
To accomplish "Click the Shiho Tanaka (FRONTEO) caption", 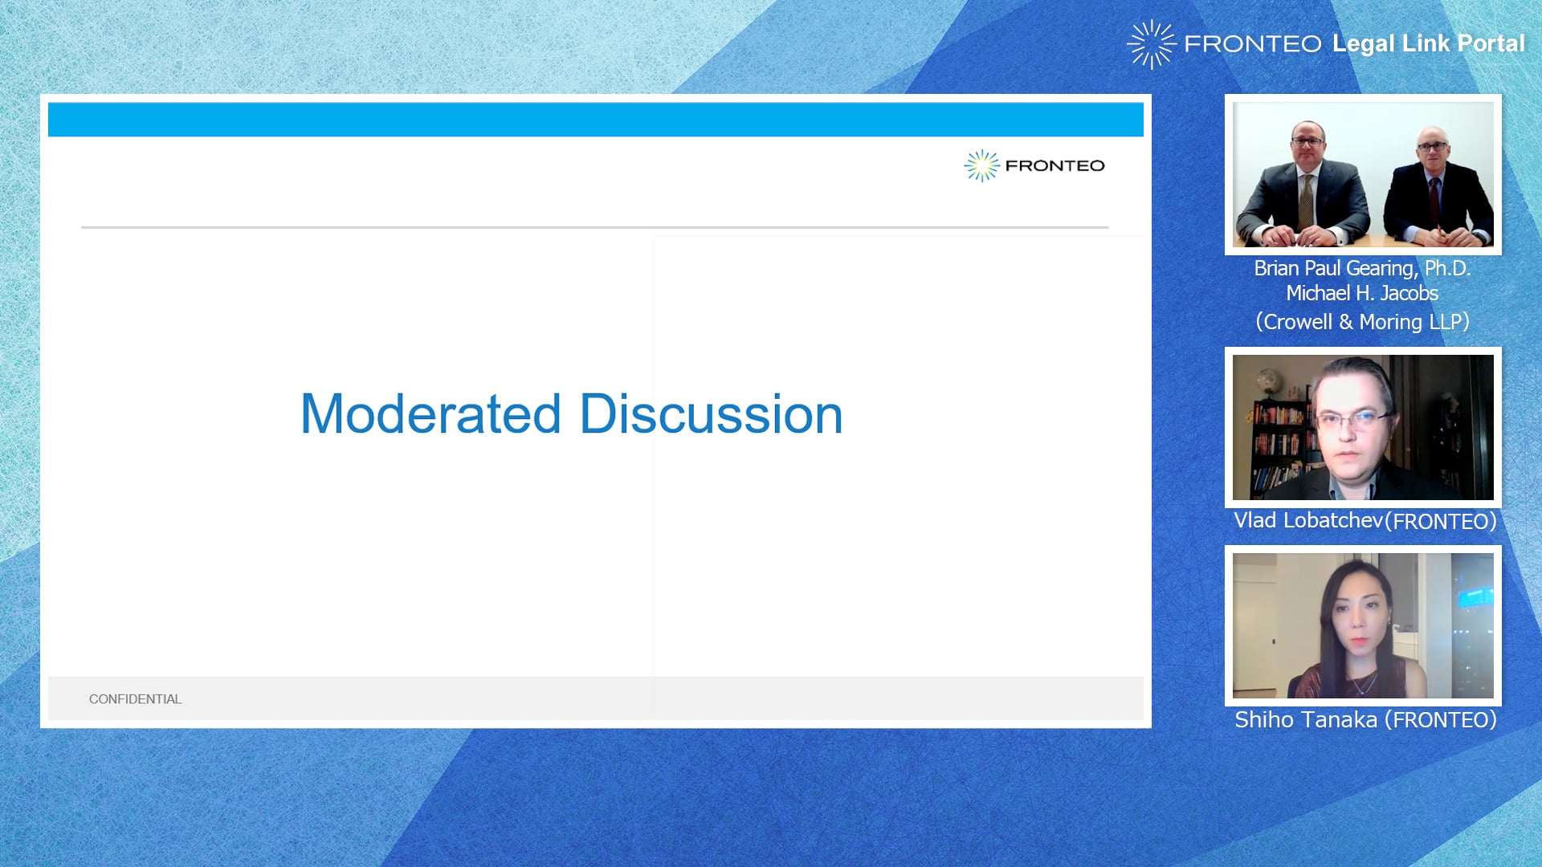I will 1365,719.
